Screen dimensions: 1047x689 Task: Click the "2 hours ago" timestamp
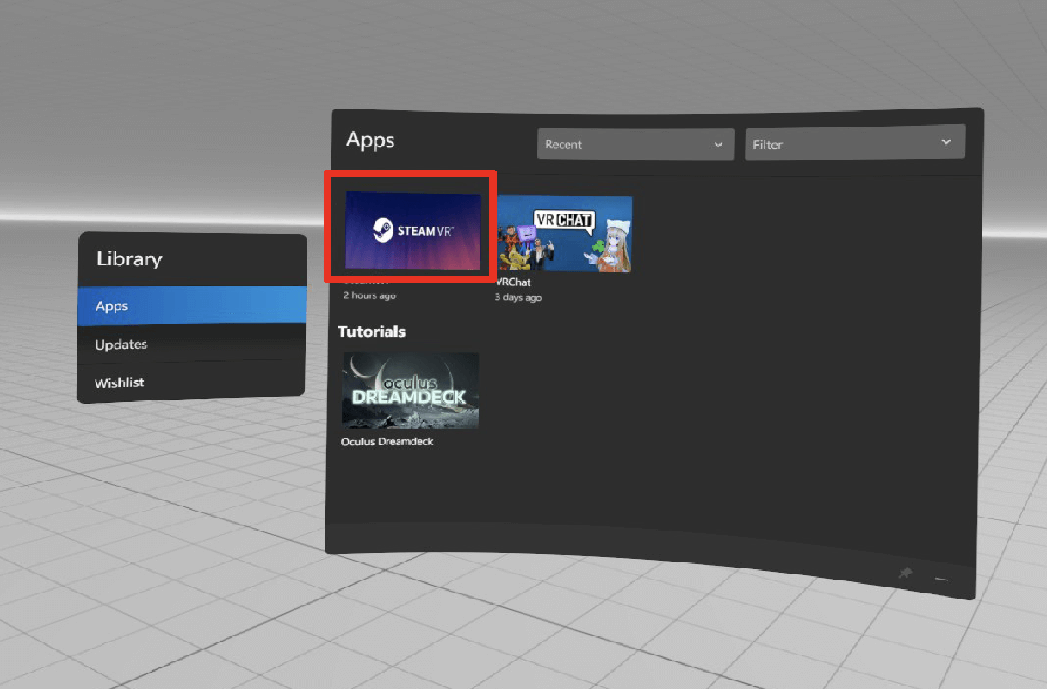point(369,295)
